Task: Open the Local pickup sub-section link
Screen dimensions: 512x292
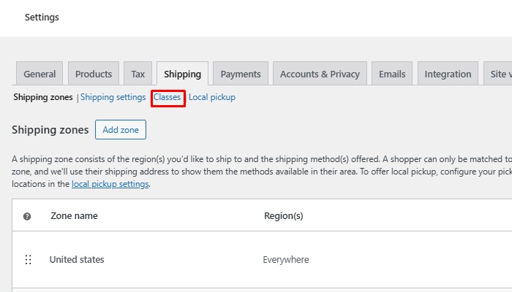Action: click(212, 97)
